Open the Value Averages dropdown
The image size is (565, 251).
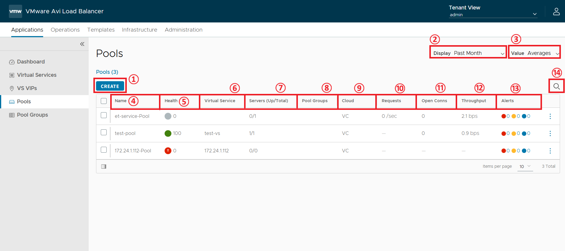point(535,53)
